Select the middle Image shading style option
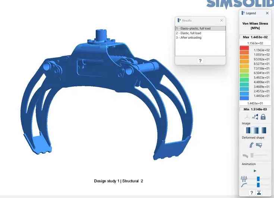This screenshot has width=274, height=198. [x=255, y=130]
